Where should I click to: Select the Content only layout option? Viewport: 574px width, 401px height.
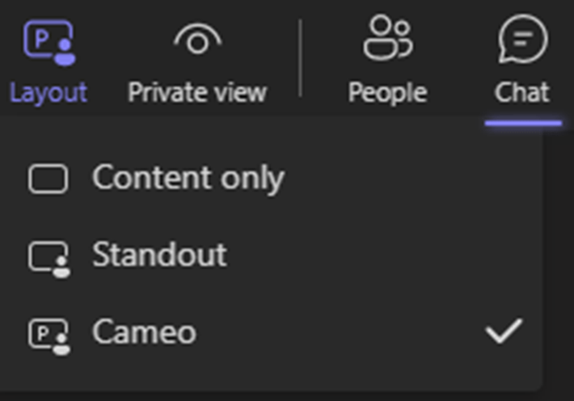[188, 178]
